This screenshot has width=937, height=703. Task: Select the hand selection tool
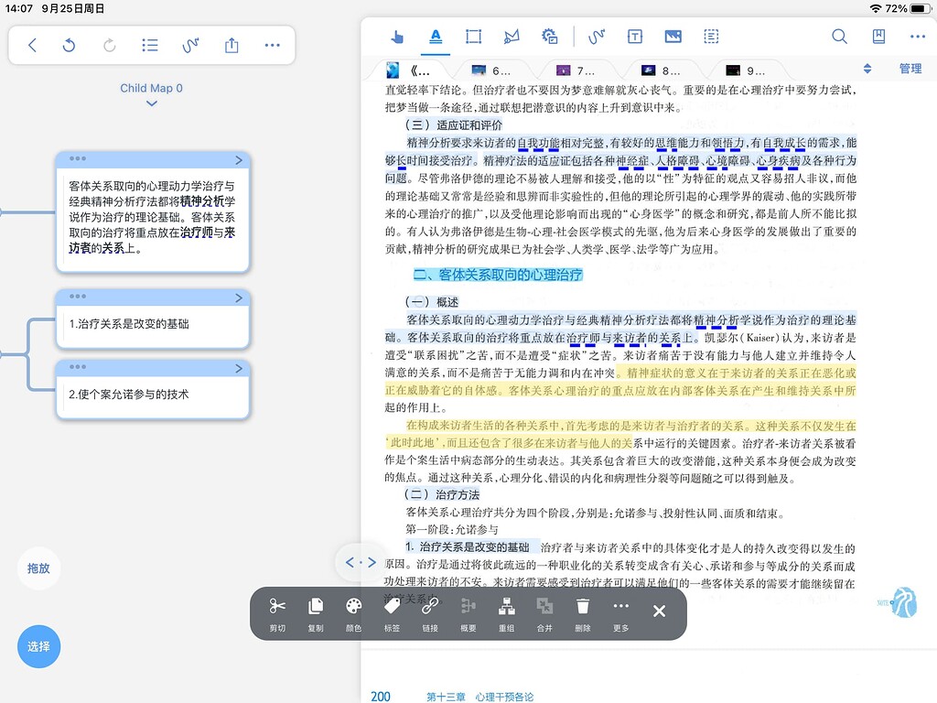pyautogui.click(x=396, y=37)
